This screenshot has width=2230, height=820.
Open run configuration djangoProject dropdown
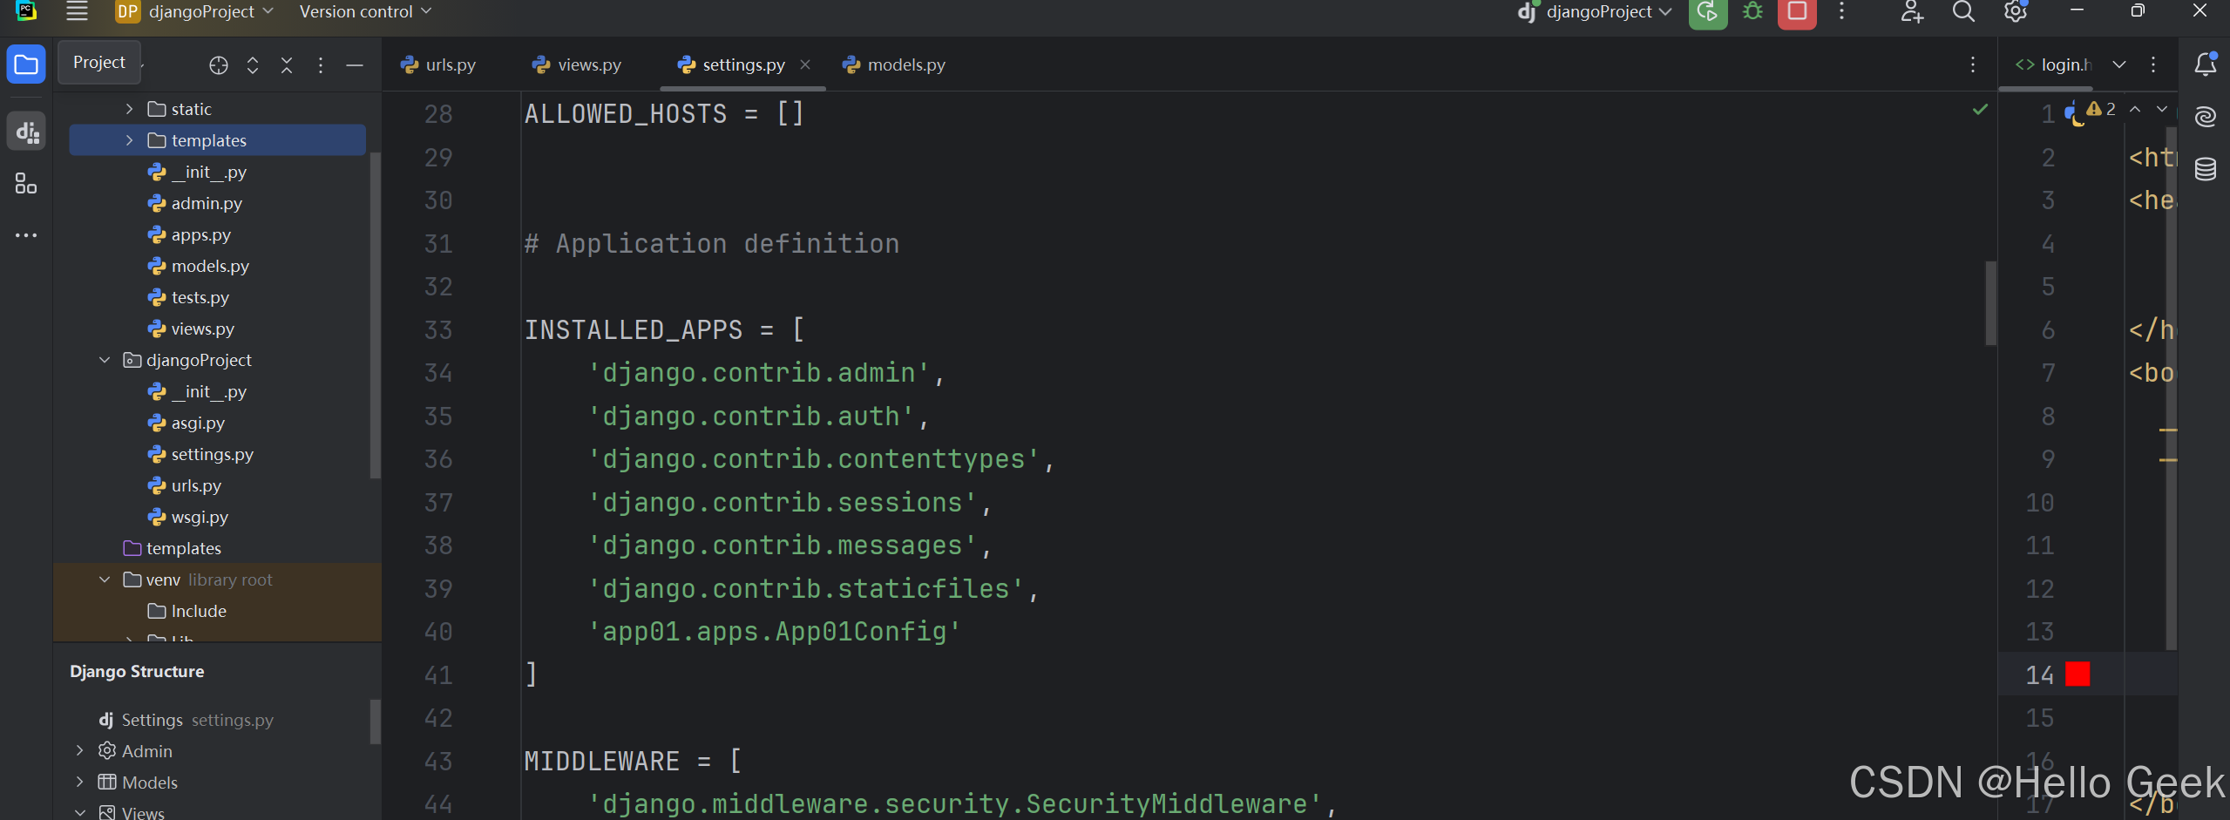point(1596,12)
